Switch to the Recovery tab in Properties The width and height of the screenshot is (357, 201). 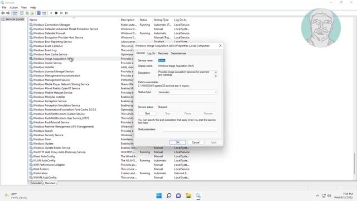click(x=163, y=54)
